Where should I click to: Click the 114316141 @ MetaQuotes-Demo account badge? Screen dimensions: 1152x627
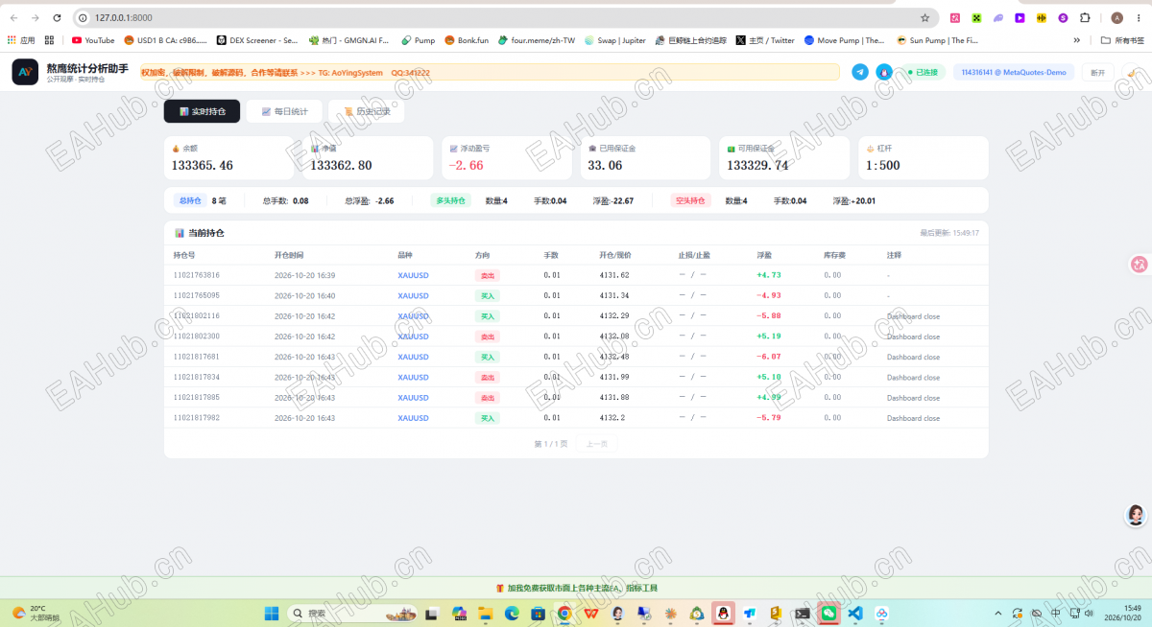tap(1014, 72)
